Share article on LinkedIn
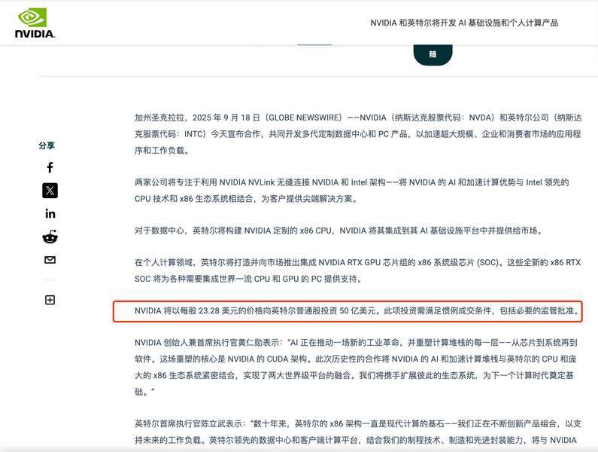Viewport: 598px width, 452px height. pyautogui.click(x=50, y=214)
